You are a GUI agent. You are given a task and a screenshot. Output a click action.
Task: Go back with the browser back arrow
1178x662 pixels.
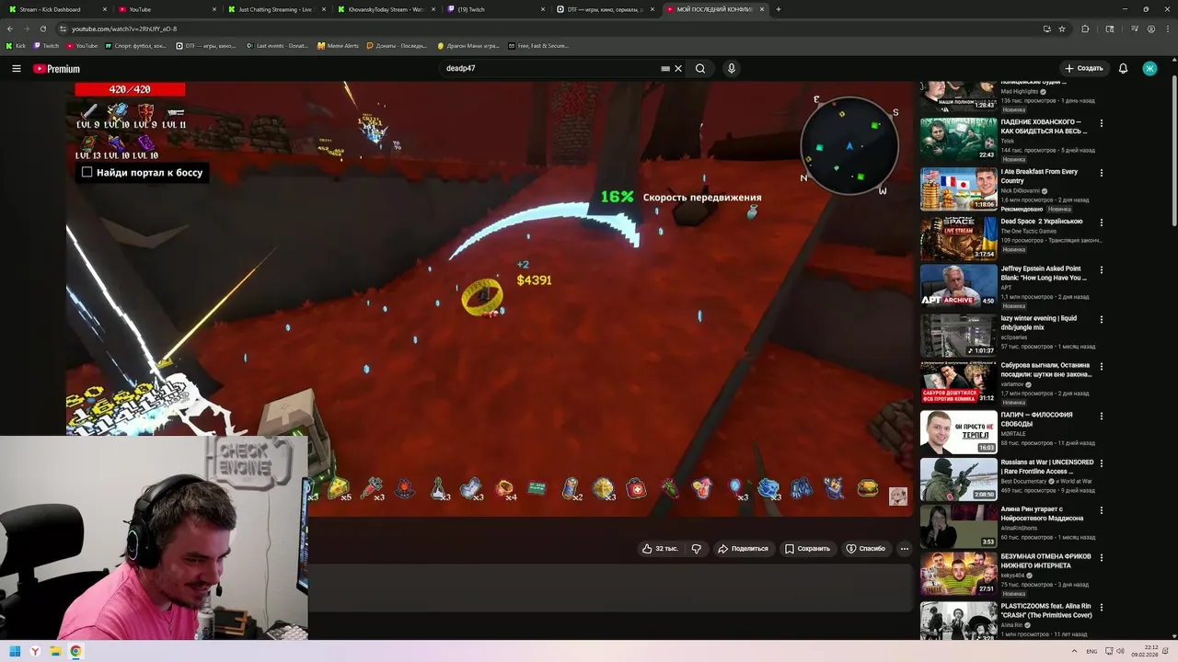click(x=10, y=29)
